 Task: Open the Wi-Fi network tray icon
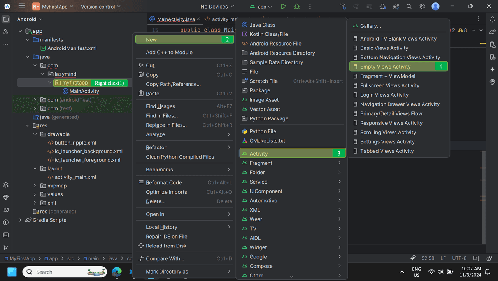pos(431,272)
